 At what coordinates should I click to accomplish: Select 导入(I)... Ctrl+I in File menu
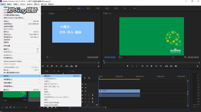coord(20,70)
